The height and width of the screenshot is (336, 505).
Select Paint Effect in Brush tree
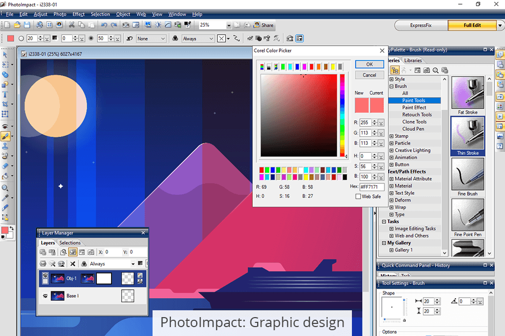point(414,108)
